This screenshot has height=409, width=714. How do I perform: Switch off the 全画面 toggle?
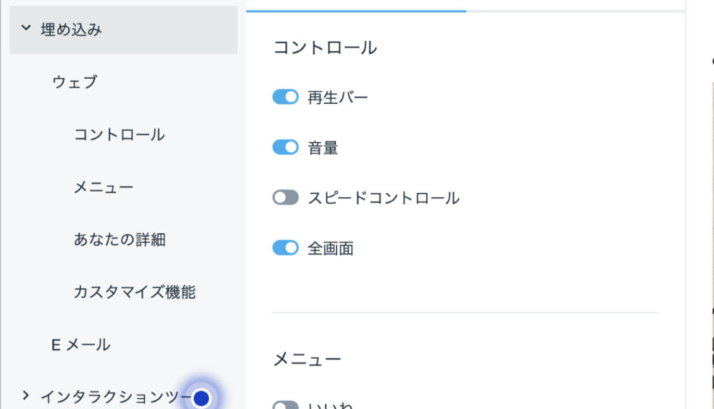pos(285,248)
